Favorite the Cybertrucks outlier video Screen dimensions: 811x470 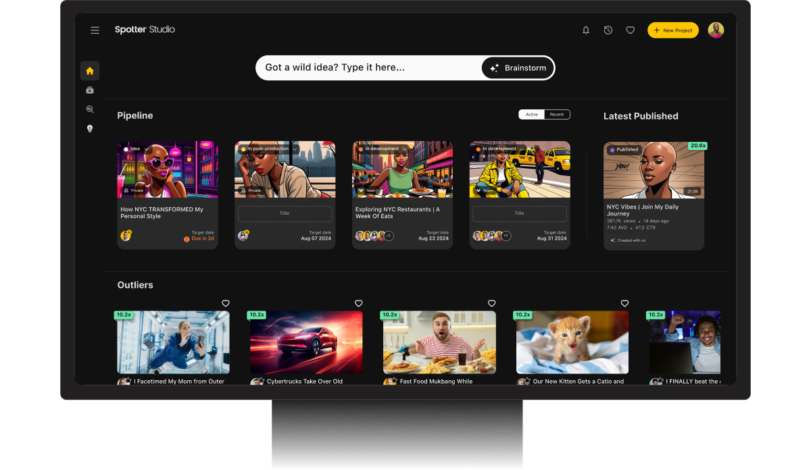[x=358, y=303]
